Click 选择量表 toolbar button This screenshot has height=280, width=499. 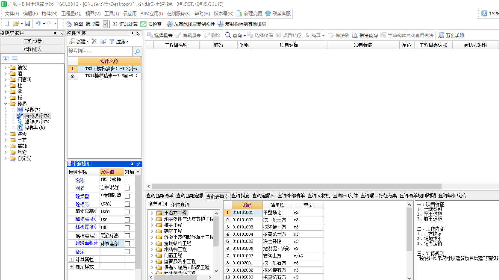(160, 35)
